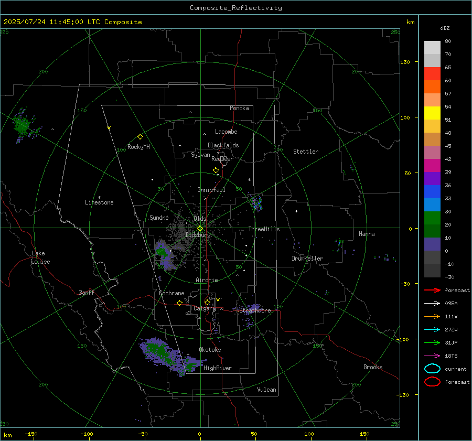Viewport: 472px width, 441px height.
Task: Click the white 09EA arrow legend icon
Action: [x=432, y=303]
